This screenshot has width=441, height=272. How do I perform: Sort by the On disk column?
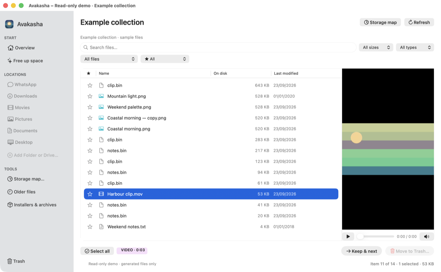tap(220, 73)
